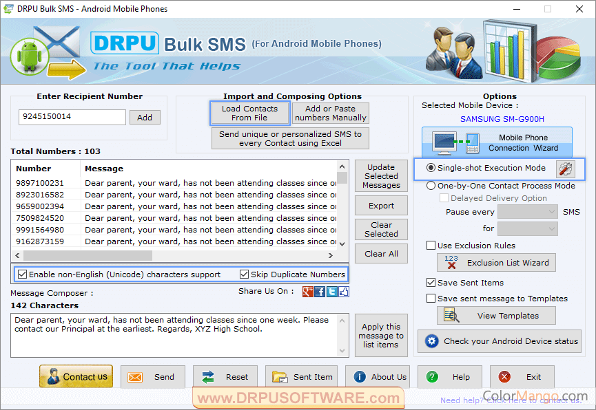Click Send unique or personalized SMS button
Image resolution: width=596 pixels, height=410 pixels.
(x=290, y=138)
